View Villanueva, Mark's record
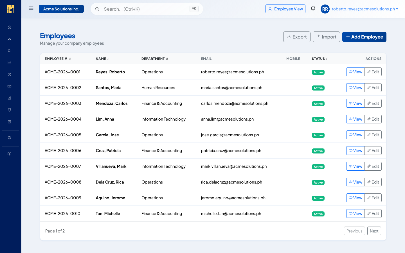405x253 pixels. (355, 166)
